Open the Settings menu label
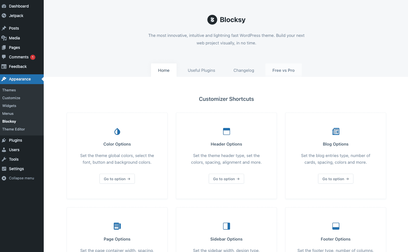The width and height of the screenshot is (408, 252). point(16,169)
